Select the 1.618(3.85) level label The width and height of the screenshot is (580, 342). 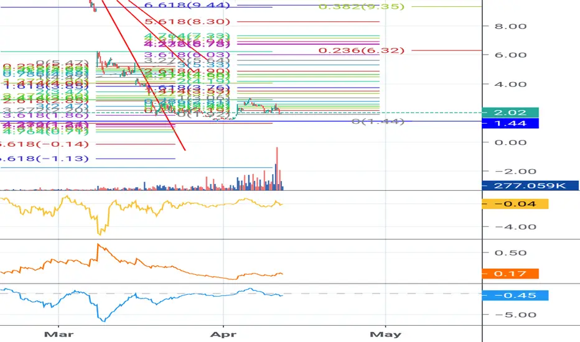tap(45, 86)
